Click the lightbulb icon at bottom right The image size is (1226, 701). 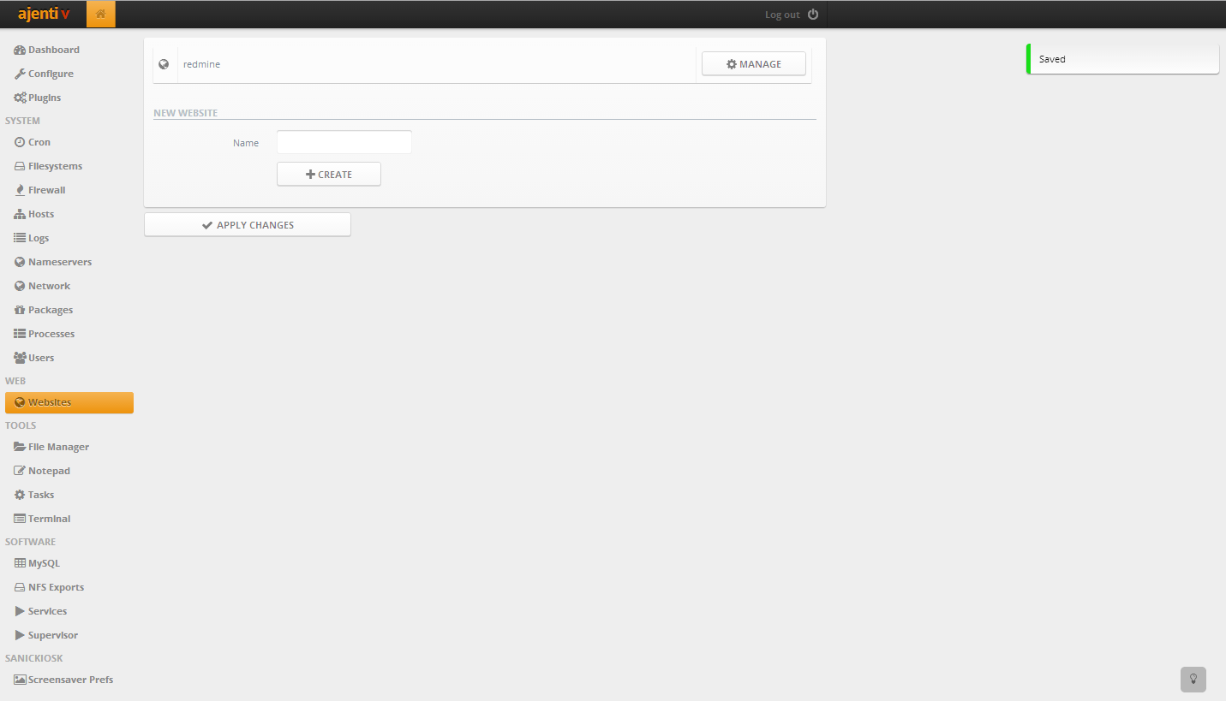tap(1193, 679)
